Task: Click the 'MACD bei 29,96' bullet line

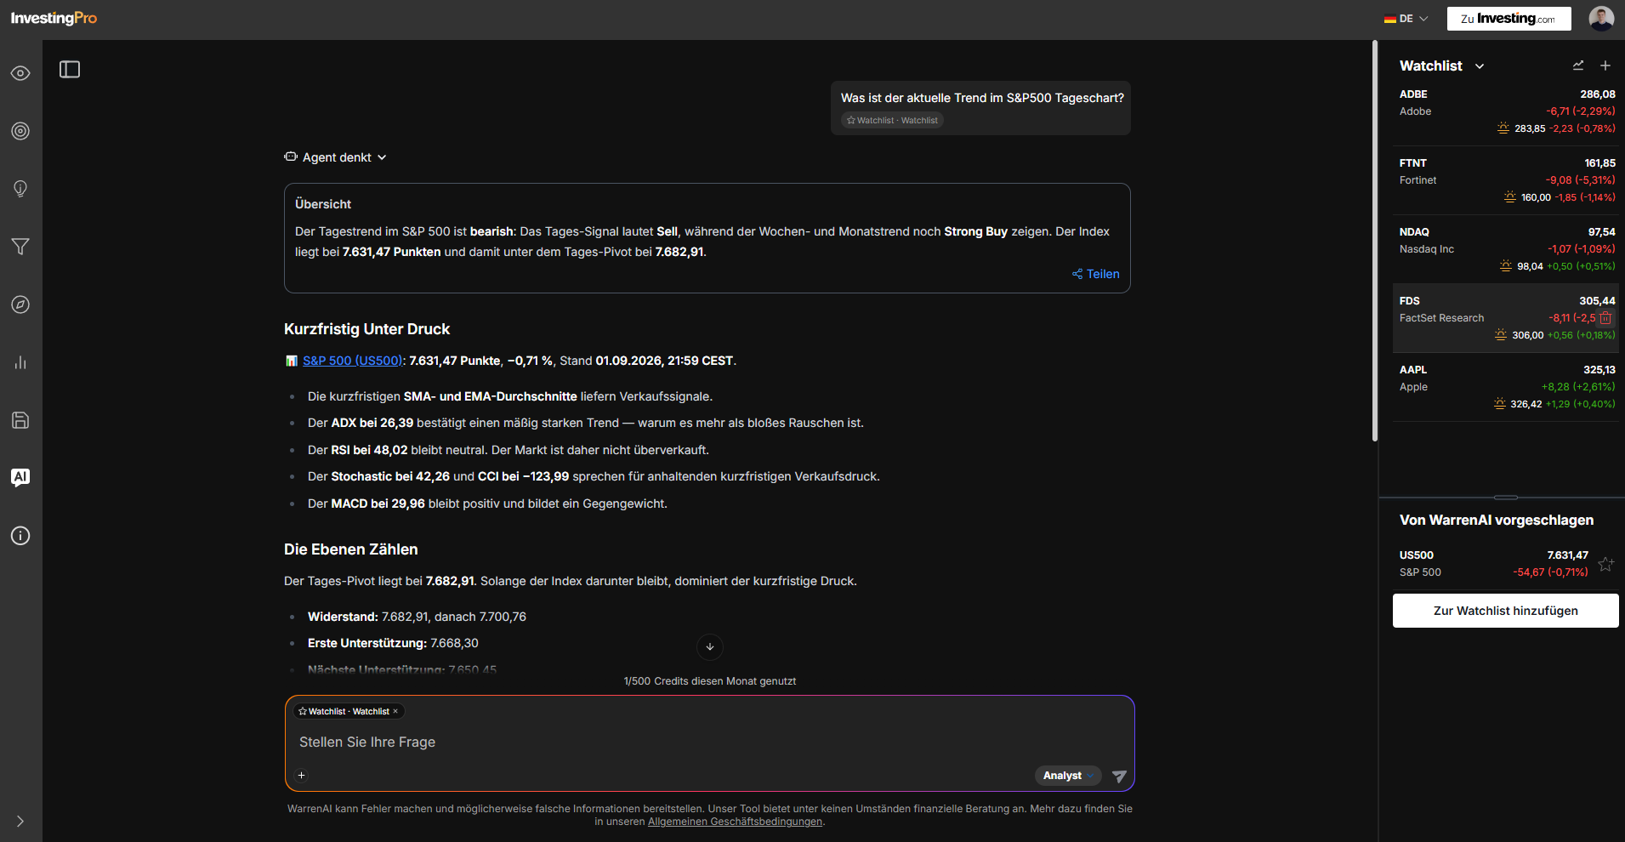Action: (x=487, y=503)
